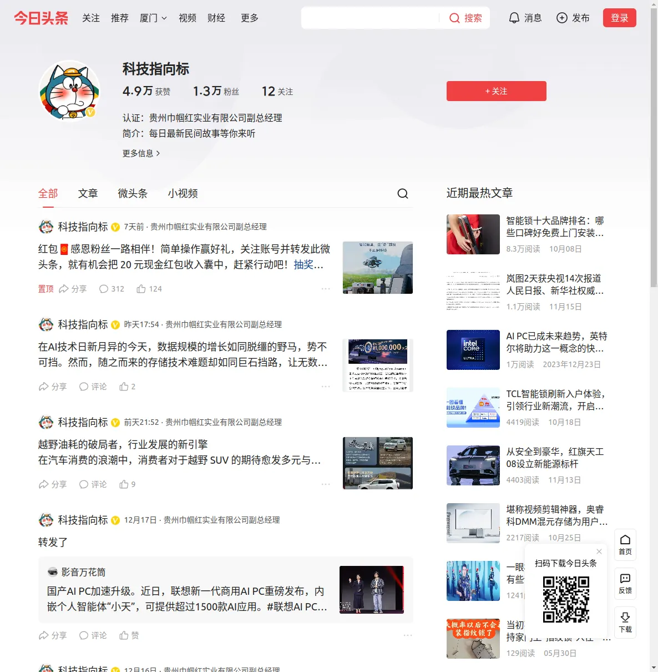658x672 pixels.
Task: Click the header search input field
Action: (x=371, y=18)
